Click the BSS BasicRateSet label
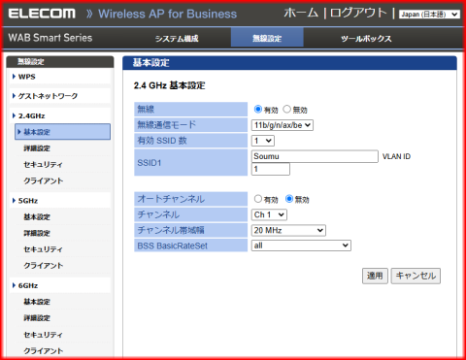 (x=173, y=245)
